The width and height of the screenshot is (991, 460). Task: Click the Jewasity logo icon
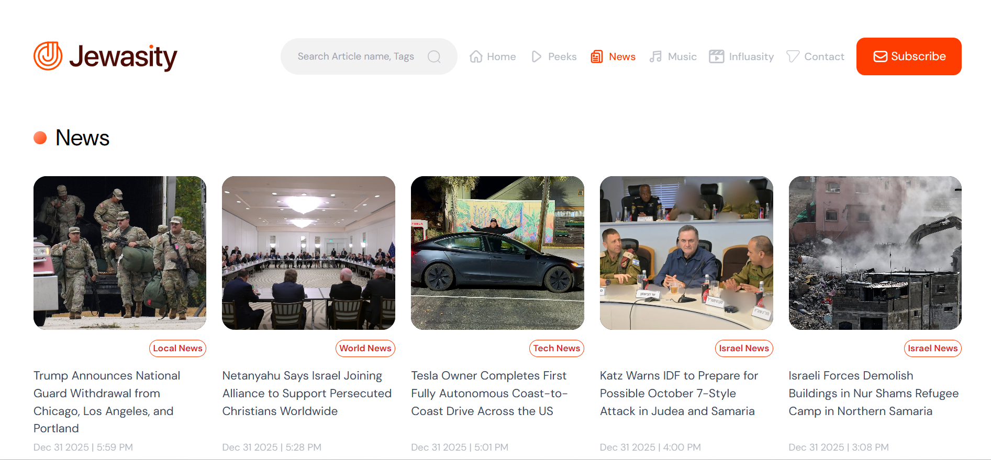click(48, 56)
